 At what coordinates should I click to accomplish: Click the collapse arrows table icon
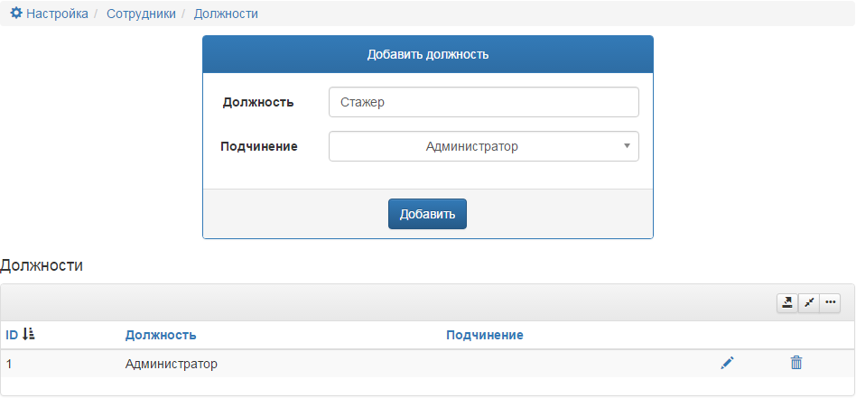[809, 303]
